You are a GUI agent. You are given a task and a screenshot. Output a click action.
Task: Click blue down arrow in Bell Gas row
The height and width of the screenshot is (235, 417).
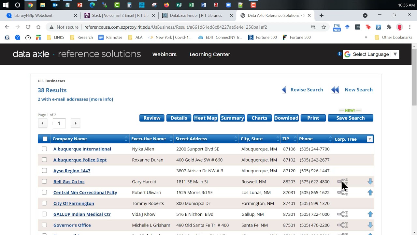click(370, 181)
